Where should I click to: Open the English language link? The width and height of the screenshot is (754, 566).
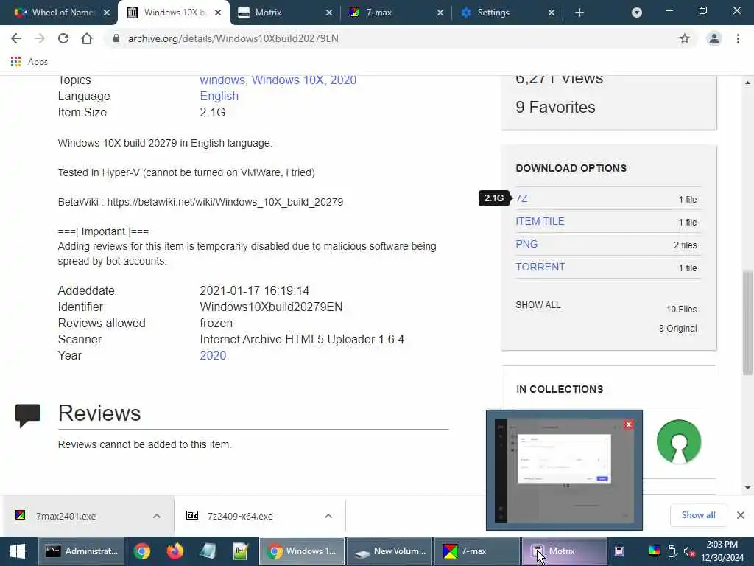219,97
